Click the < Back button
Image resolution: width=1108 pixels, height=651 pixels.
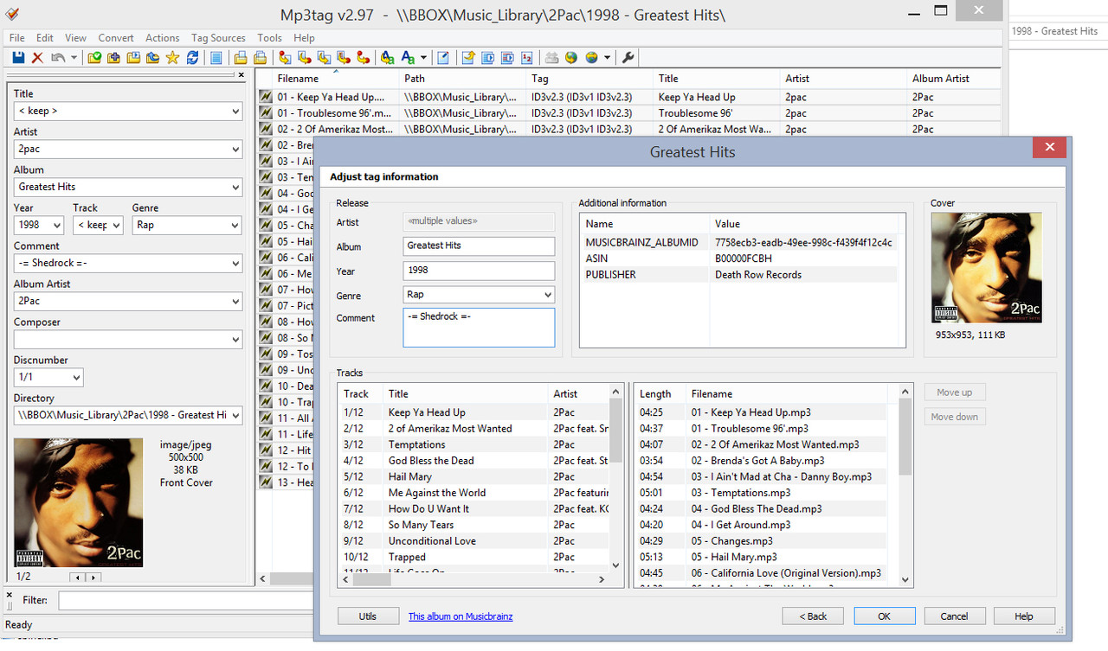(x=813, y=616)
